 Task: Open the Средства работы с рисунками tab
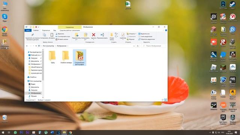click(x=70, y=30)
